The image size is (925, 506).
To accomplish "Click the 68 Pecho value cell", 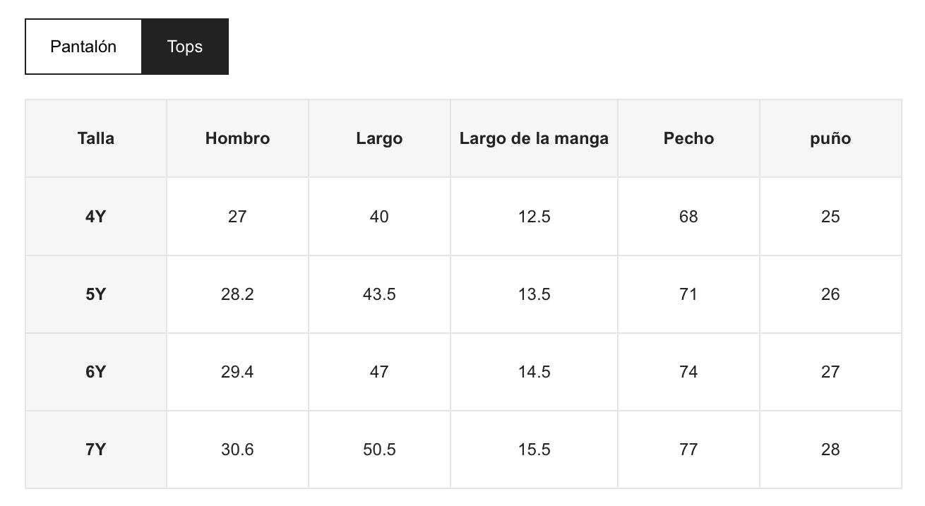I will 688,217.
